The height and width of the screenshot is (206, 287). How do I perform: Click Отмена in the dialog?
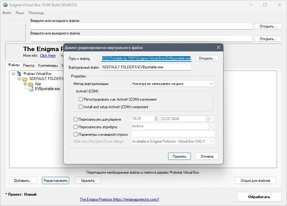[x=207, y=156]
